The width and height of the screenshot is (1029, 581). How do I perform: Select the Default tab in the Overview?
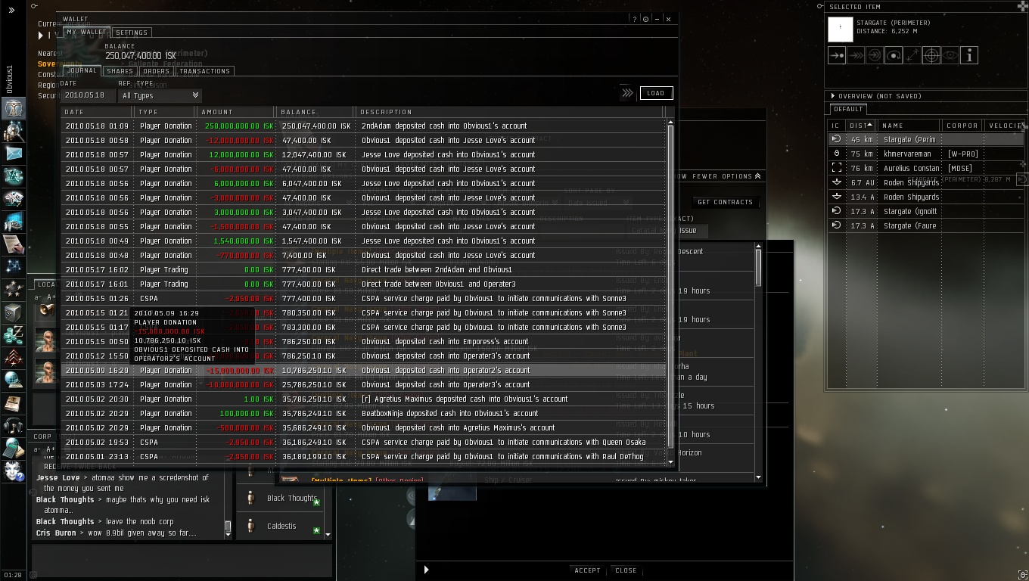click(x=847, y=109)
